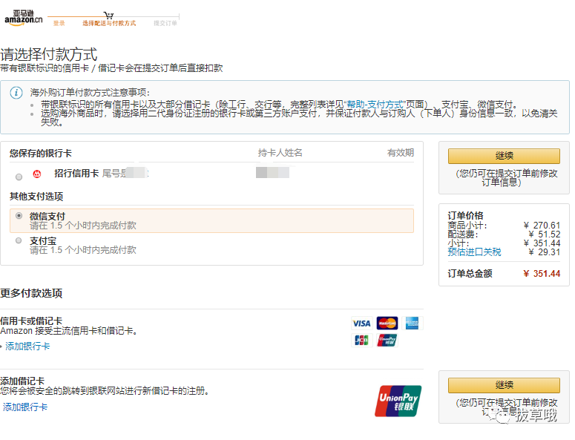Click the 更多付款选项 heading
Viewport: 575px width, 440px height.
coord(31,293)
